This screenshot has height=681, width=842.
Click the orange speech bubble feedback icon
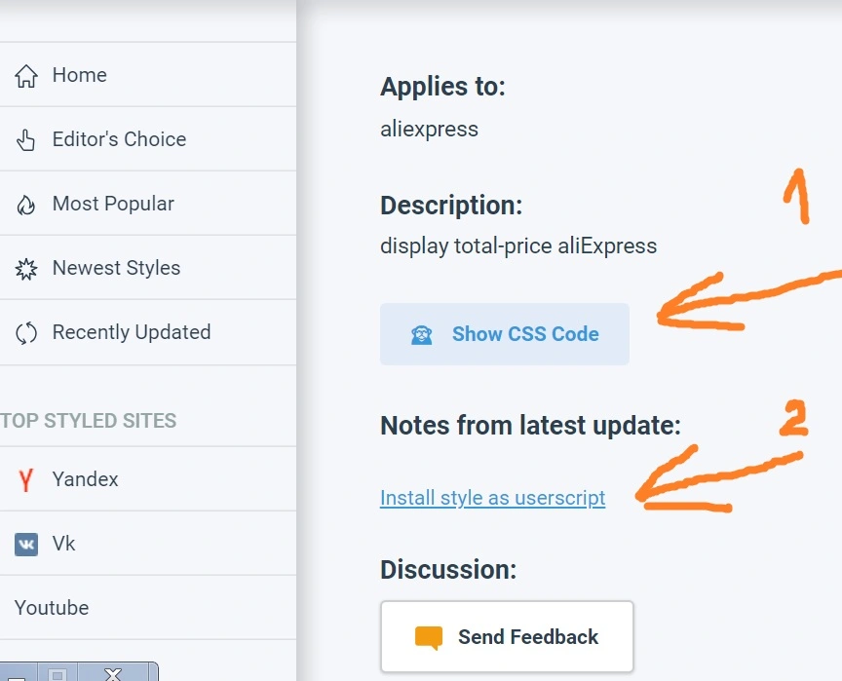(429, 637)
